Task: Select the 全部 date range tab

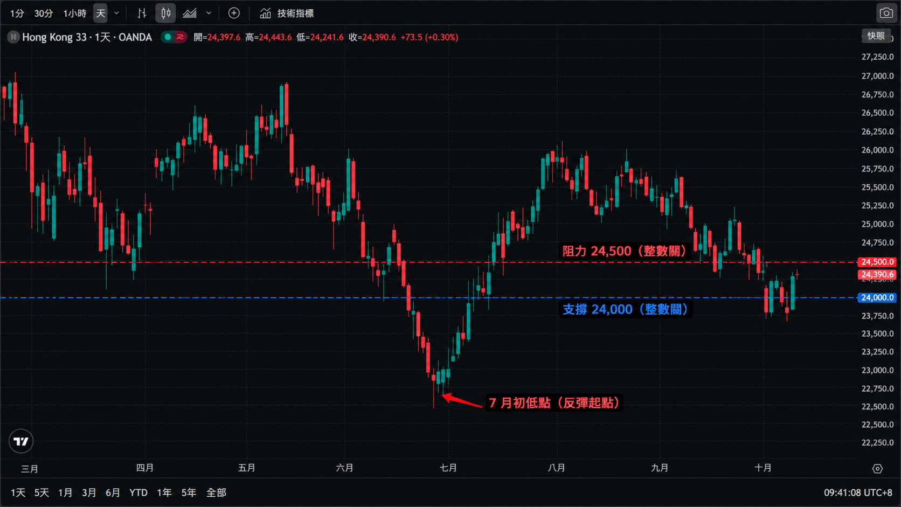Action: 216,492
